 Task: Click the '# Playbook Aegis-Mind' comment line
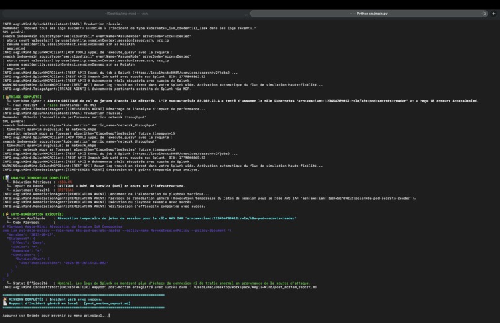tap(63, 226)
